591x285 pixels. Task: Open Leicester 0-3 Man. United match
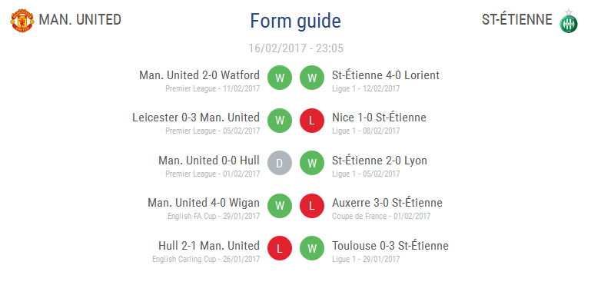pos(196,118)
